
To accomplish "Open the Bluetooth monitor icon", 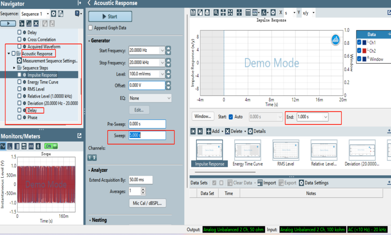I will [x=38, y=146].
